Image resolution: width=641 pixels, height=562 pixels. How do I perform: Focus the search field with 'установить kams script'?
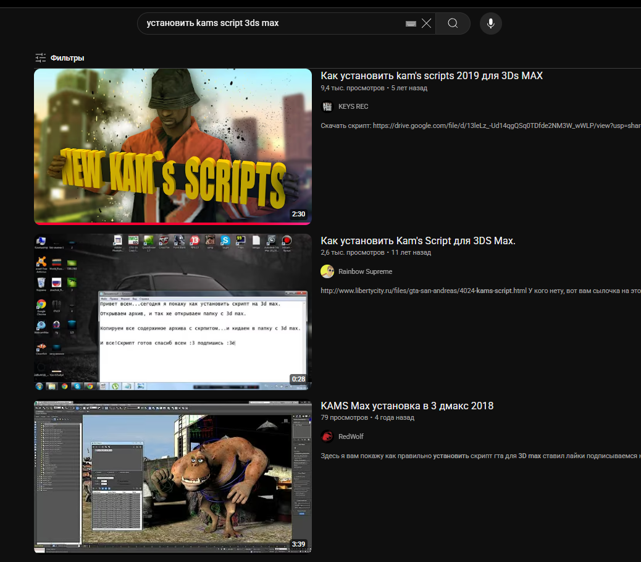(x=272, y=23)
